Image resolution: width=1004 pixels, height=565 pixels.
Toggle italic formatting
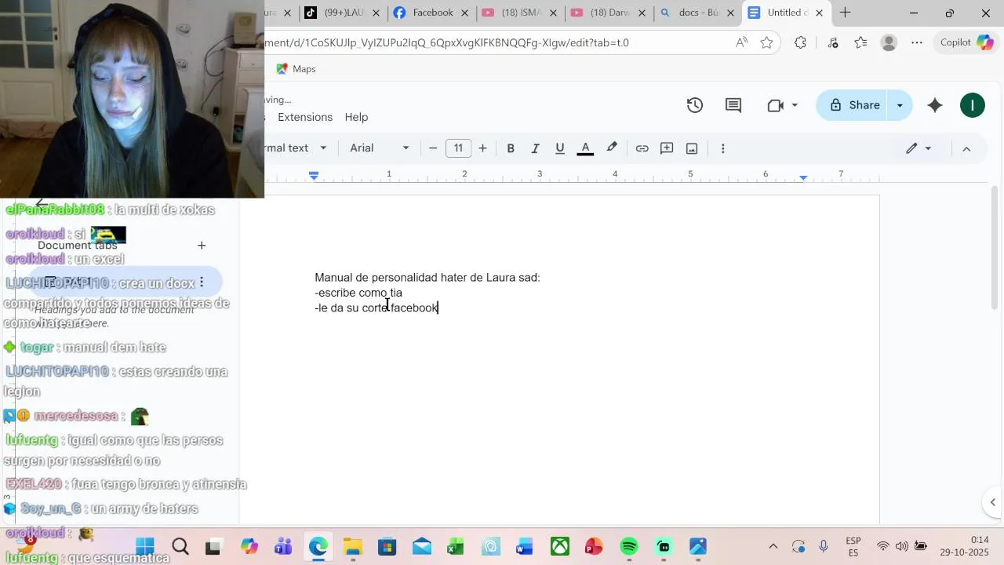pos(535,148)
